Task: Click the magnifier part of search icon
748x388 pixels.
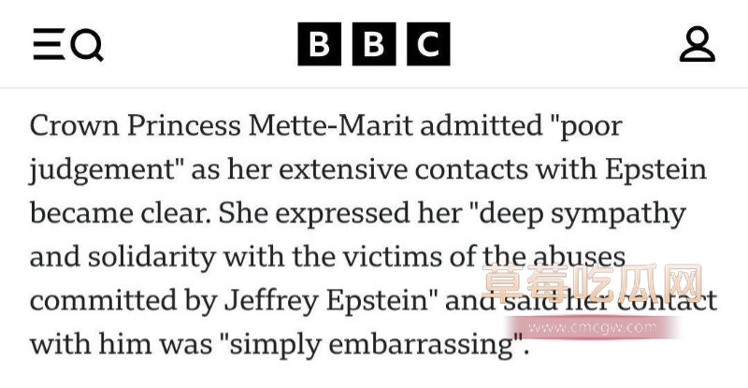Action: pyautogui.click(x=86, y=44)
